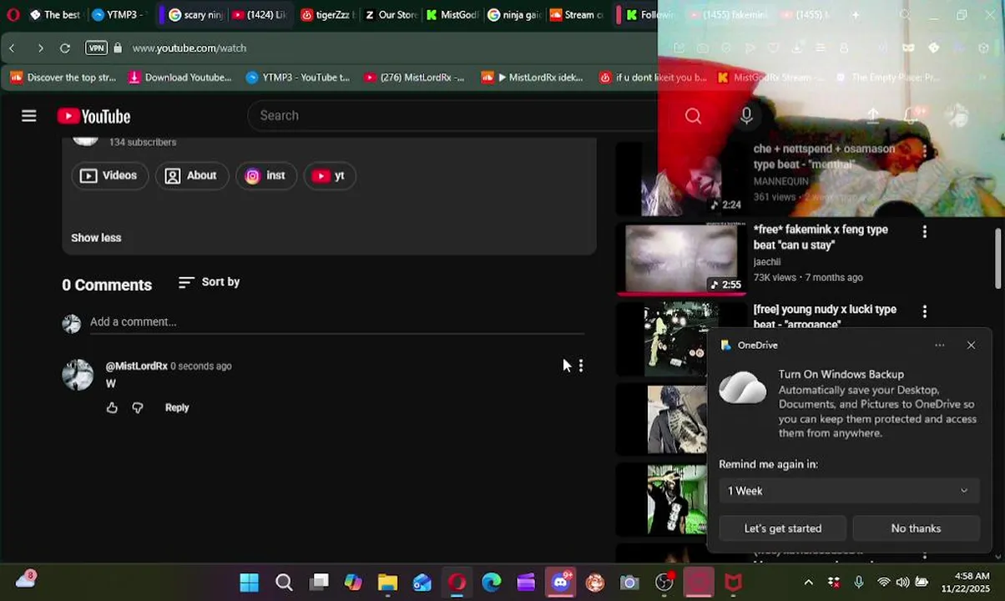
Task: Open options for 'arrogance' type beat video
Action: pos(924,311)
